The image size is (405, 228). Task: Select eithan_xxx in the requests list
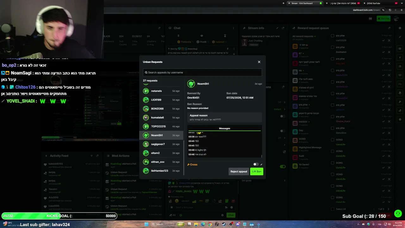pyautogui.click(x=161, y=162)
